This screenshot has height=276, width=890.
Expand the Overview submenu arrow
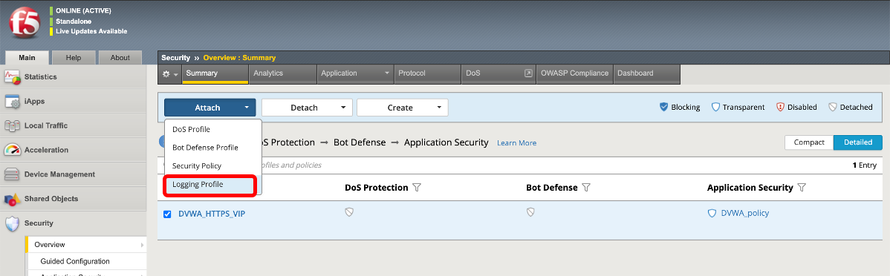[142, 245]
